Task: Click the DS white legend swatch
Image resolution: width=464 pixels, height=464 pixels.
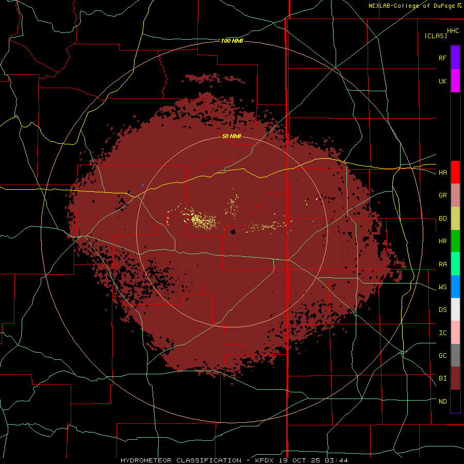Action: [455, 309]
